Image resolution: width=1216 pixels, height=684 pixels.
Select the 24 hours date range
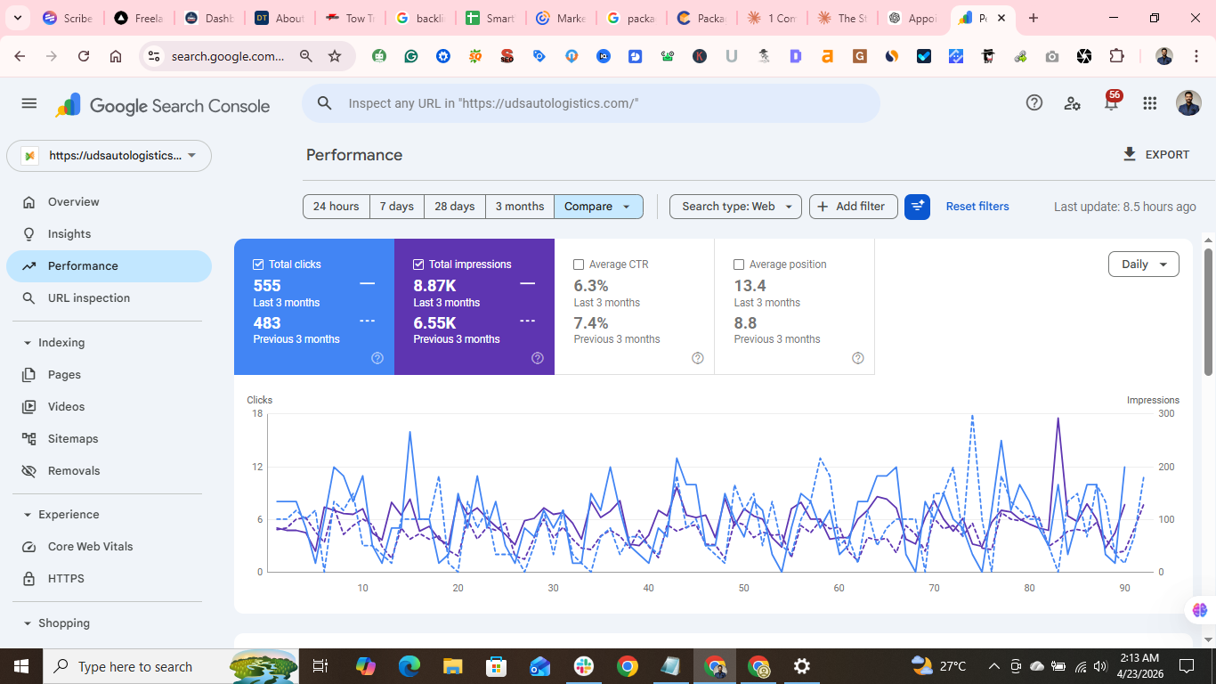tap(336, 207)
